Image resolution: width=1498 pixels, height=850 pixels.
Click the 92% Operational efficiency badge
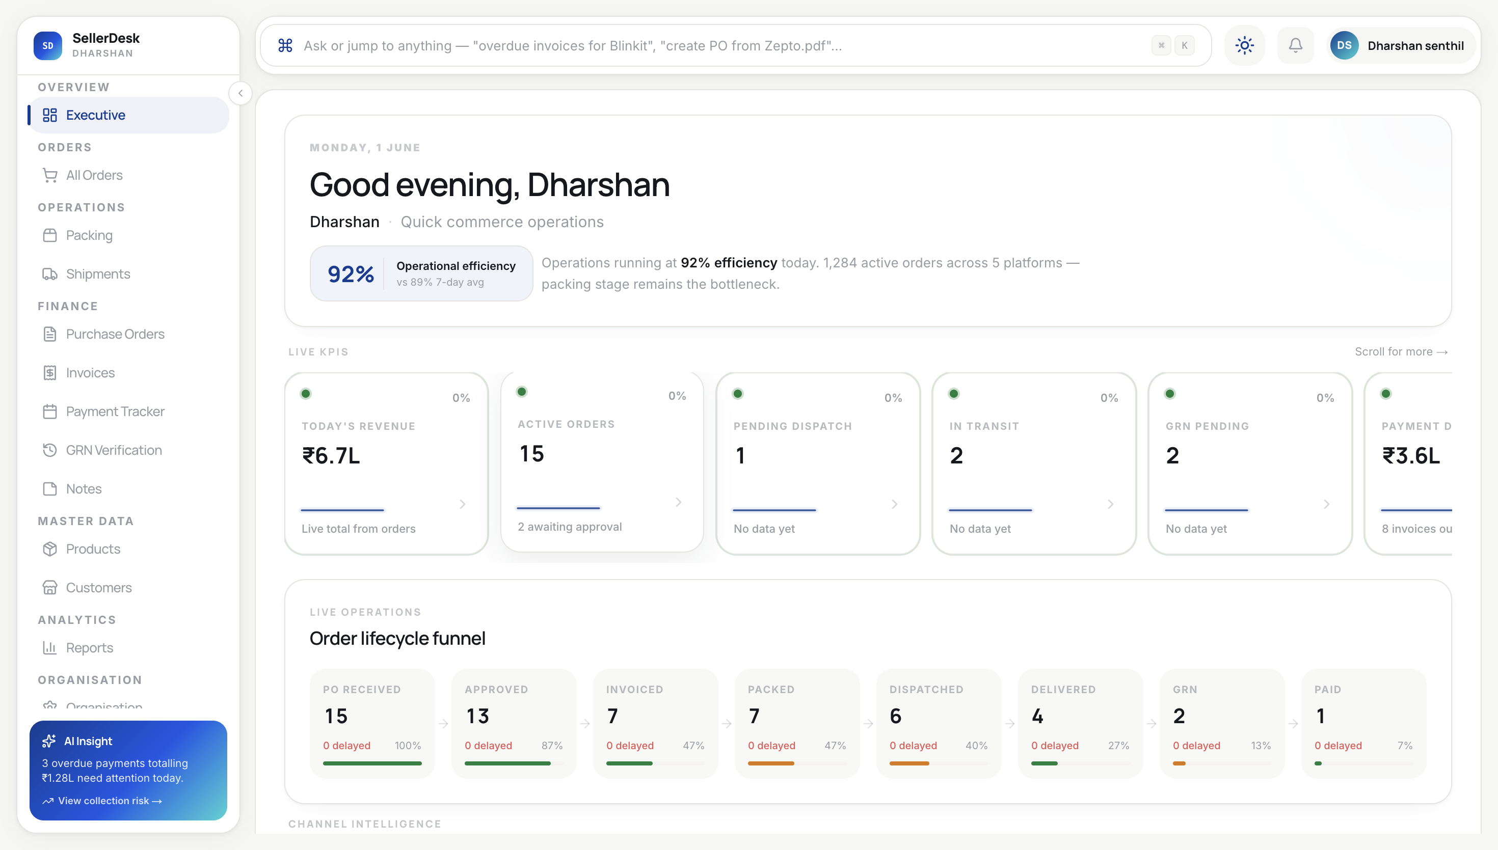(421, 273)
